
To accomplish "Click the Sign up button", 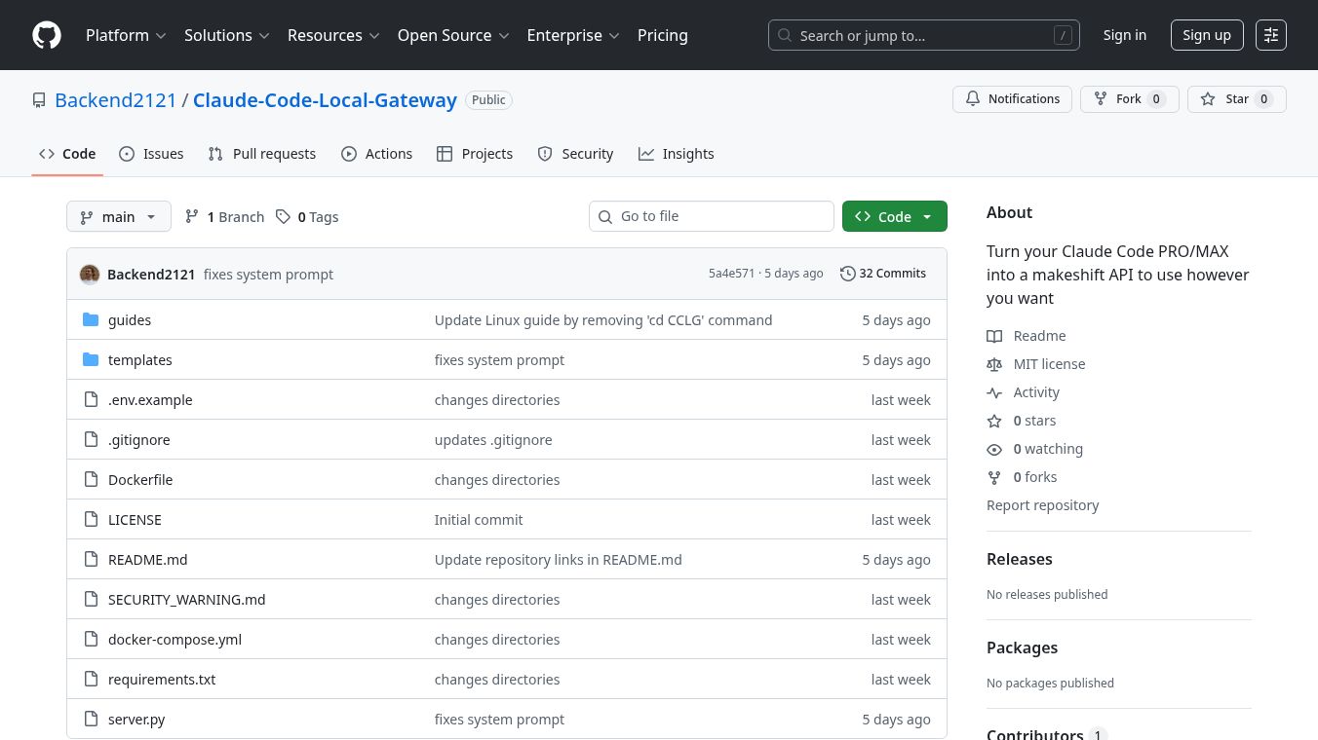I will point(1206,35).
